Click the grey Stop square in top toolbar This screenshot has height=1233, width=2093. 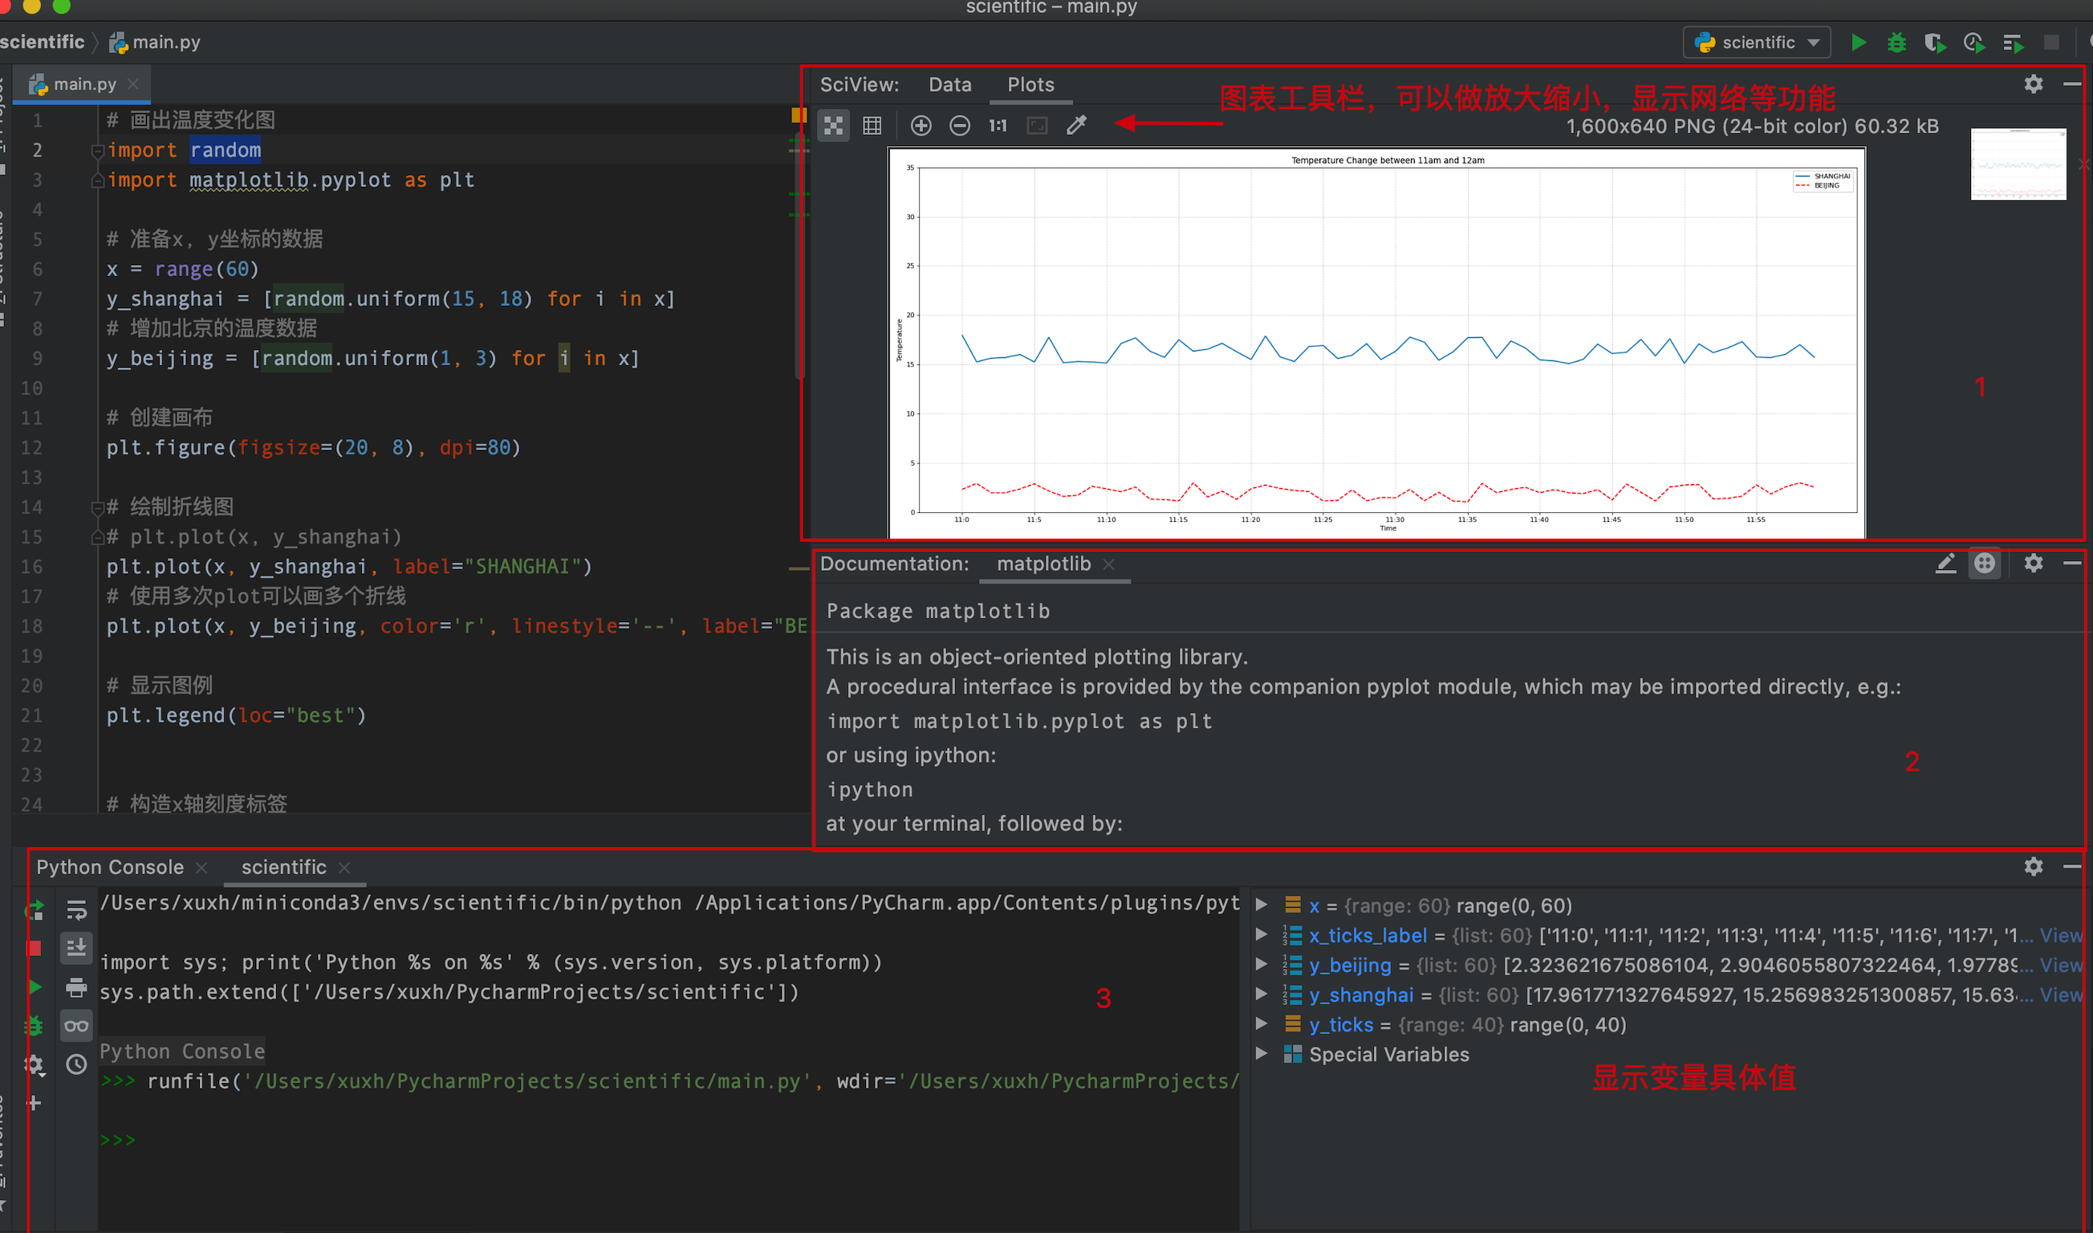(2050, 43)
